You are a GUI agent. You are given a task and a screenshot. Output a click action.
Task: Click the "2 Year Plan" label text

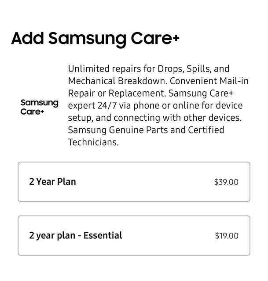[x=52, y=182]
